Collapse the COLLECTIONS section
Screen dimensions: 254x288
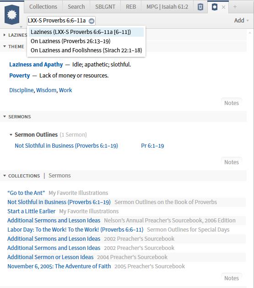[x=5, y=176]
